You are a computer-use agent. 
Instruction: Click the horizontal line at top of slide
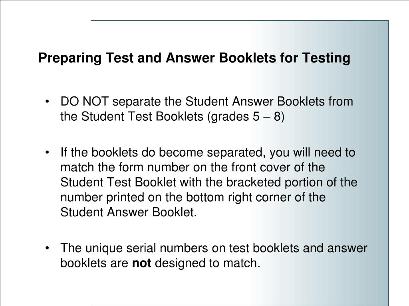pos(240,20)
